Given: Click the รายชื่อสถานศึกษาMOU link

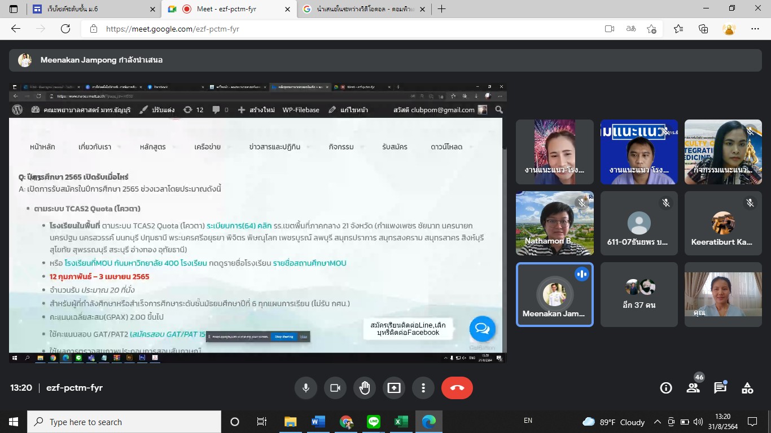Looking at the screenshot, I should [309, 263].
